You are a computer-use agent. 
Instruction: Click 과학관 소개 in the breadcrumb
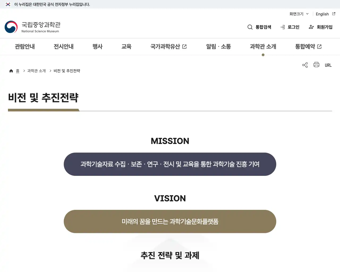tap(36, 71)
